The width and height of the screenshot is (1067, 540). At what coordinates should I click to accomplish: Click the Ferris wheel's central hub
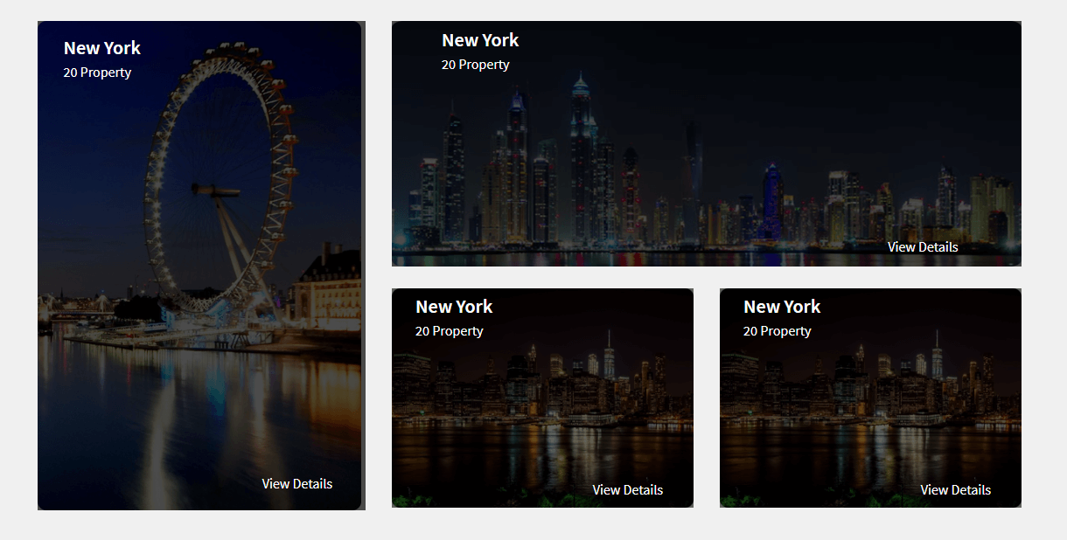coord(216,190)
